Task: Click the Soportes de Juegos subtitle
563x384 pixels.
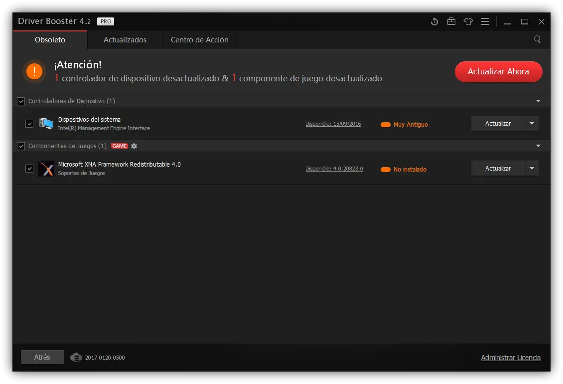Action: tap(82, 173)
